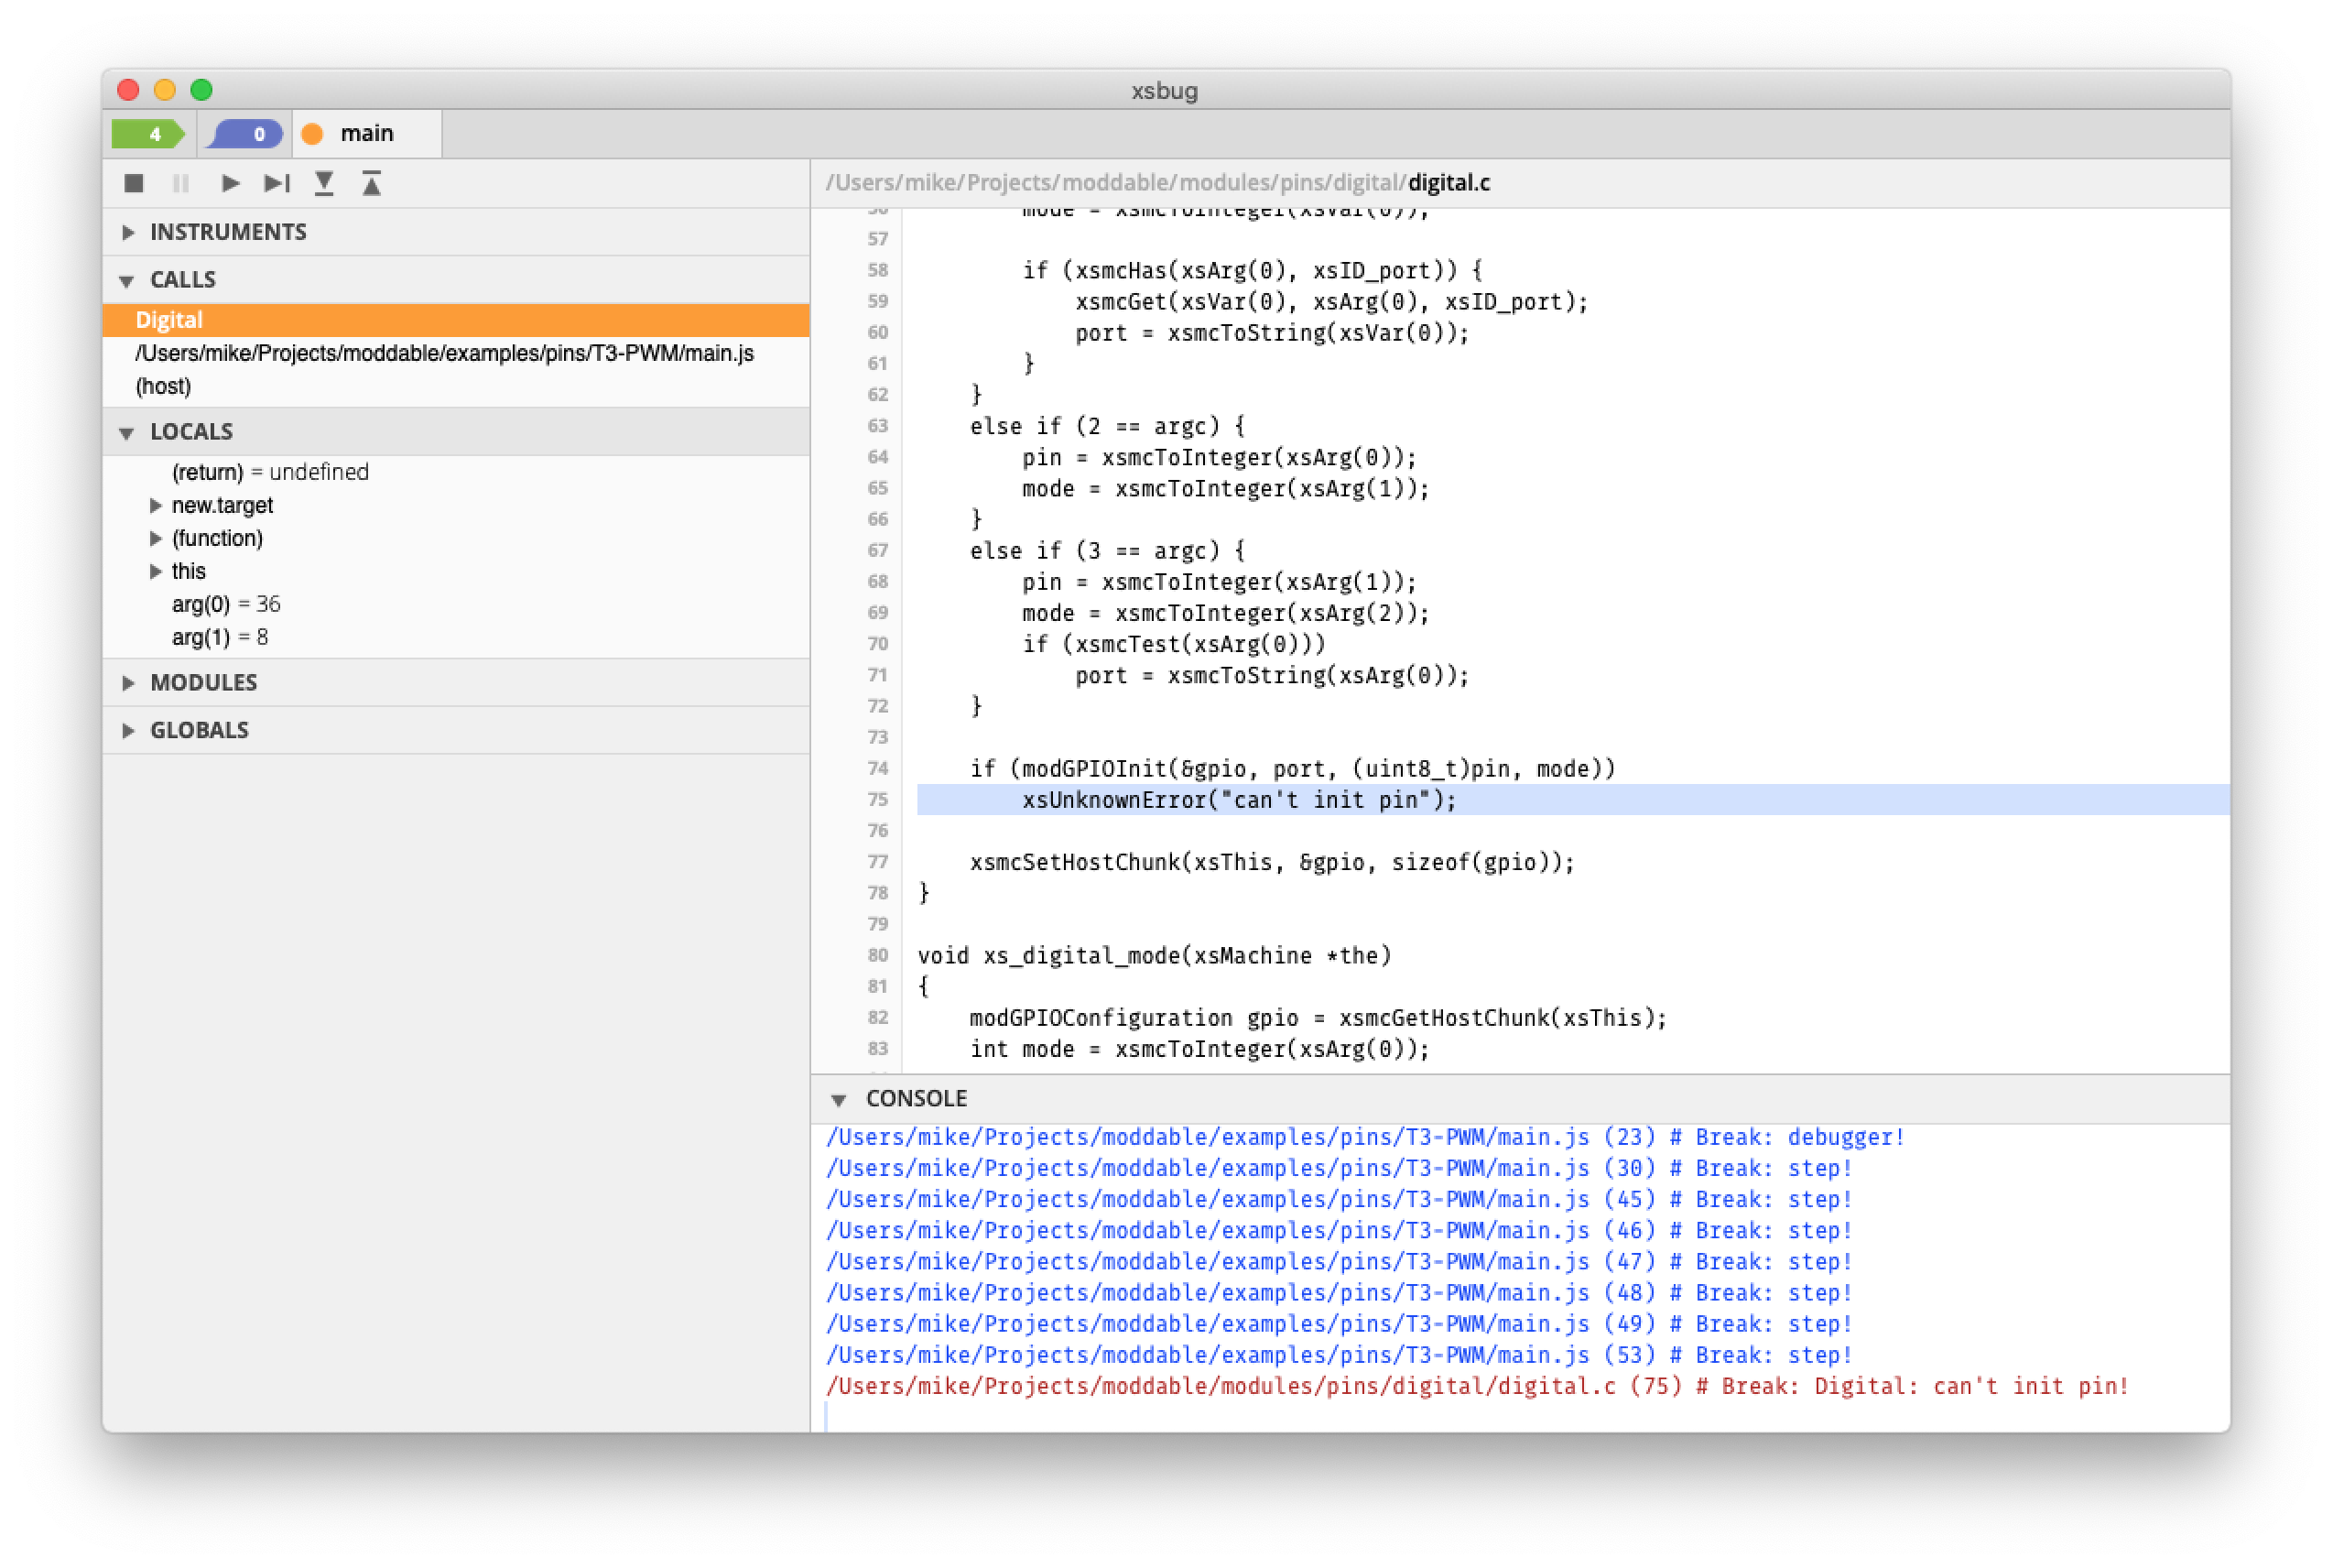This screenshot has width=2333, height=1568.
Task: Click the Step in icon
Action: pos(324,183)
